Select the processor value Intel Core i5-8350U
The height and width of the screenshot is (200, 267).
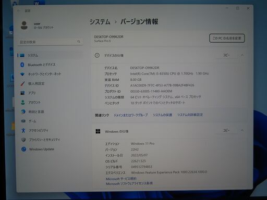(169, 73)
